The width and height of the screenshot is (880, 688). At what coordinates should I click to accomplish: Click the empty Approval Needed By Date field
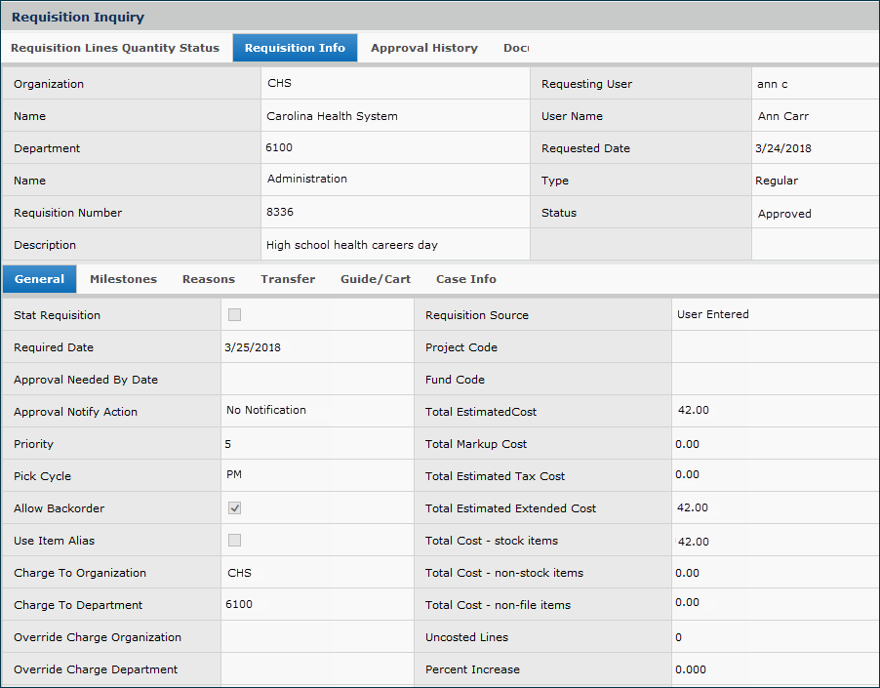317,380
